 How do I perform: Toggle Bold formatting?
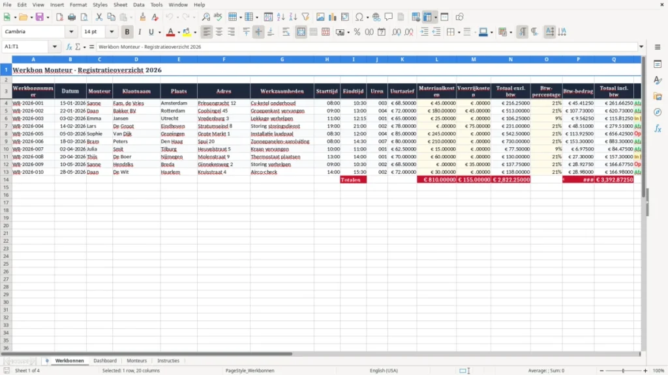pos(127,32)
